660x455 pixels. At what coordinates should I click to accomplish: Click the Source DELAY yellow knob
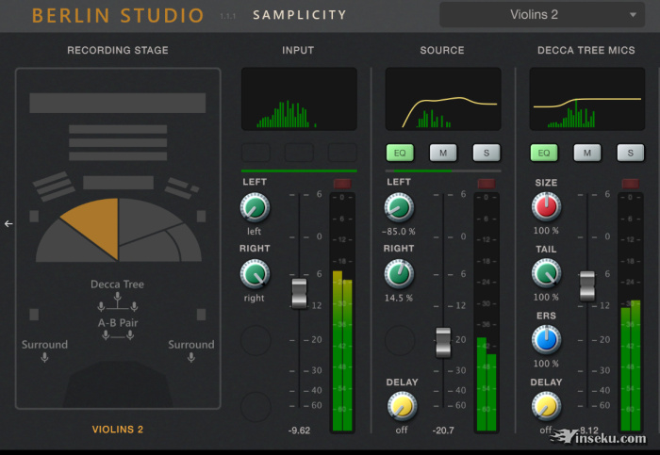coord(403,406)
